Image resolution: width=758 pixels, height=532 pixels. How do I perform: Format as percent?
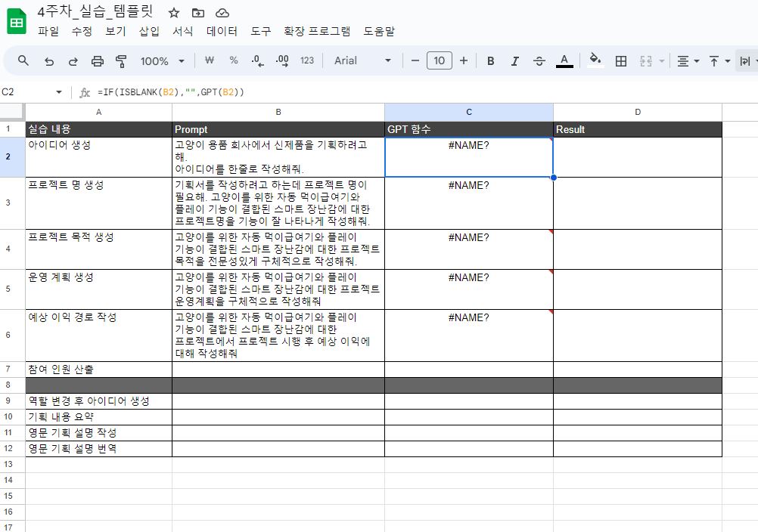tap(234, 60)
